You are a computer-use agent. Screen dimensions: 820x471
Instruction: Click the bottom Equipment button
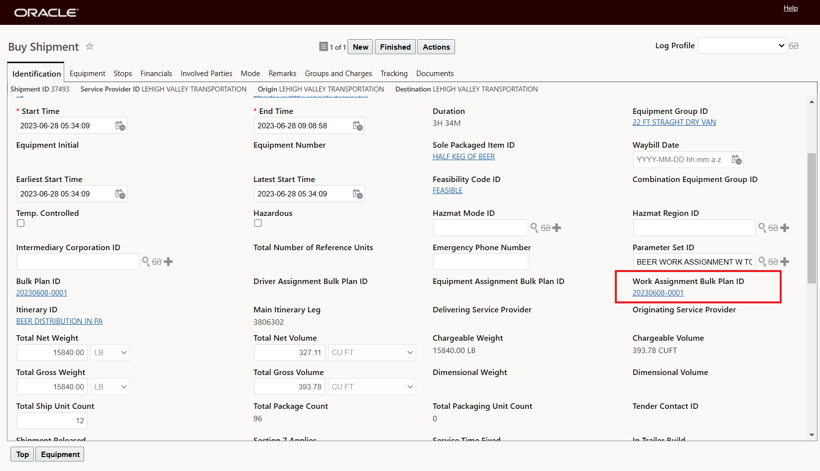pyautogui.click(x=60, y=454)
